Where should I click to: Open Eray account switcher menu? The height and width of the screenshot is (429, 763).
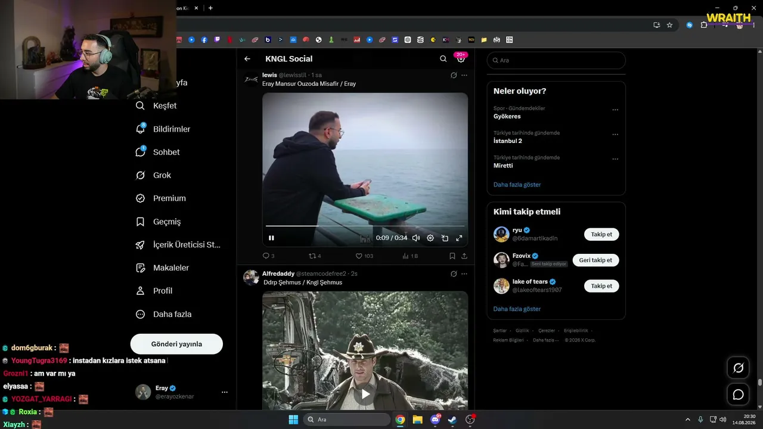click(x=182, y=392)
